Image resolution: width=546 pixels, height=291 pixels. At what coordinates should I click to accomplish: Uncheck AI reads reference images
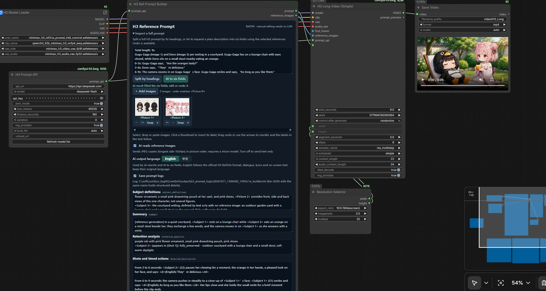click(135, 145)
